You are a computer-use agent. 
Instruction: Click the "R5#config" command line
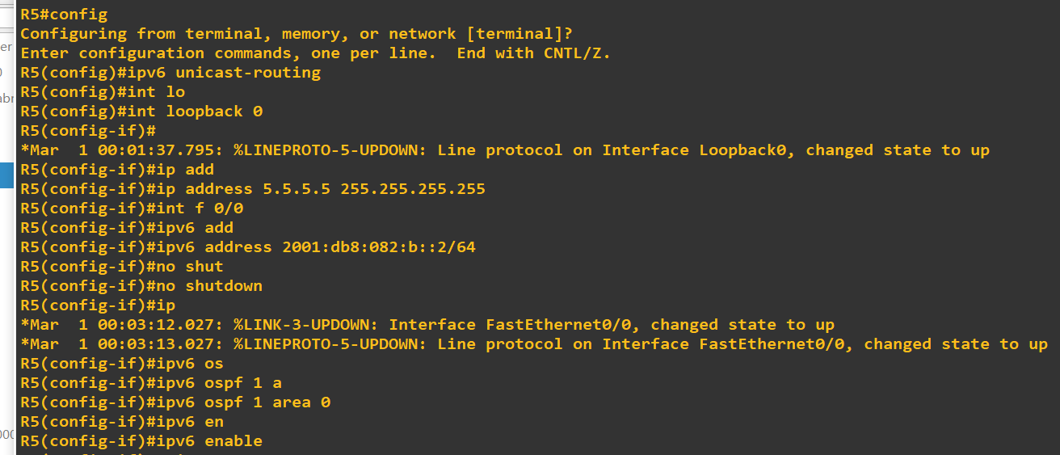pyautogui.click(x=64, y=14)
